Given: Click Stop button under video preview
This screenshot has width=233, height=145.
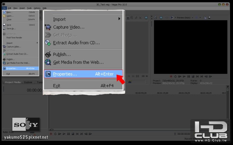Looking at the screenshot, I should tap(193, 76).
